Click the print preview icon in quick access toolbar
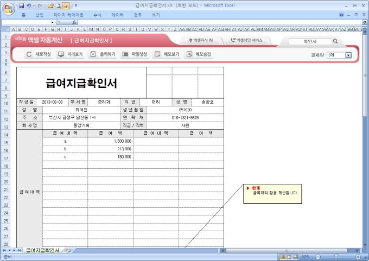 (x=59, y=5)
